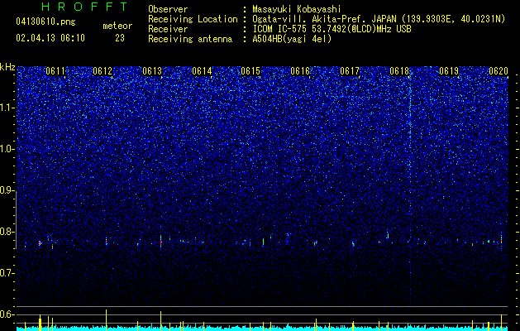Select the file name 04130610.png
The height and width of the screenshot is (331, 520).
click(45, 22)
